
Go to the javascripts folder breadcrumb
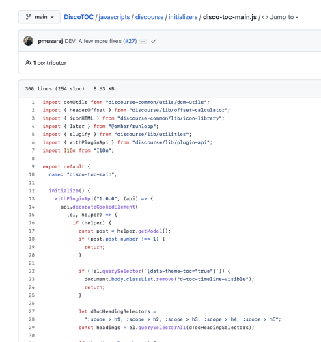pyautogui.click(x=114, y=17)
